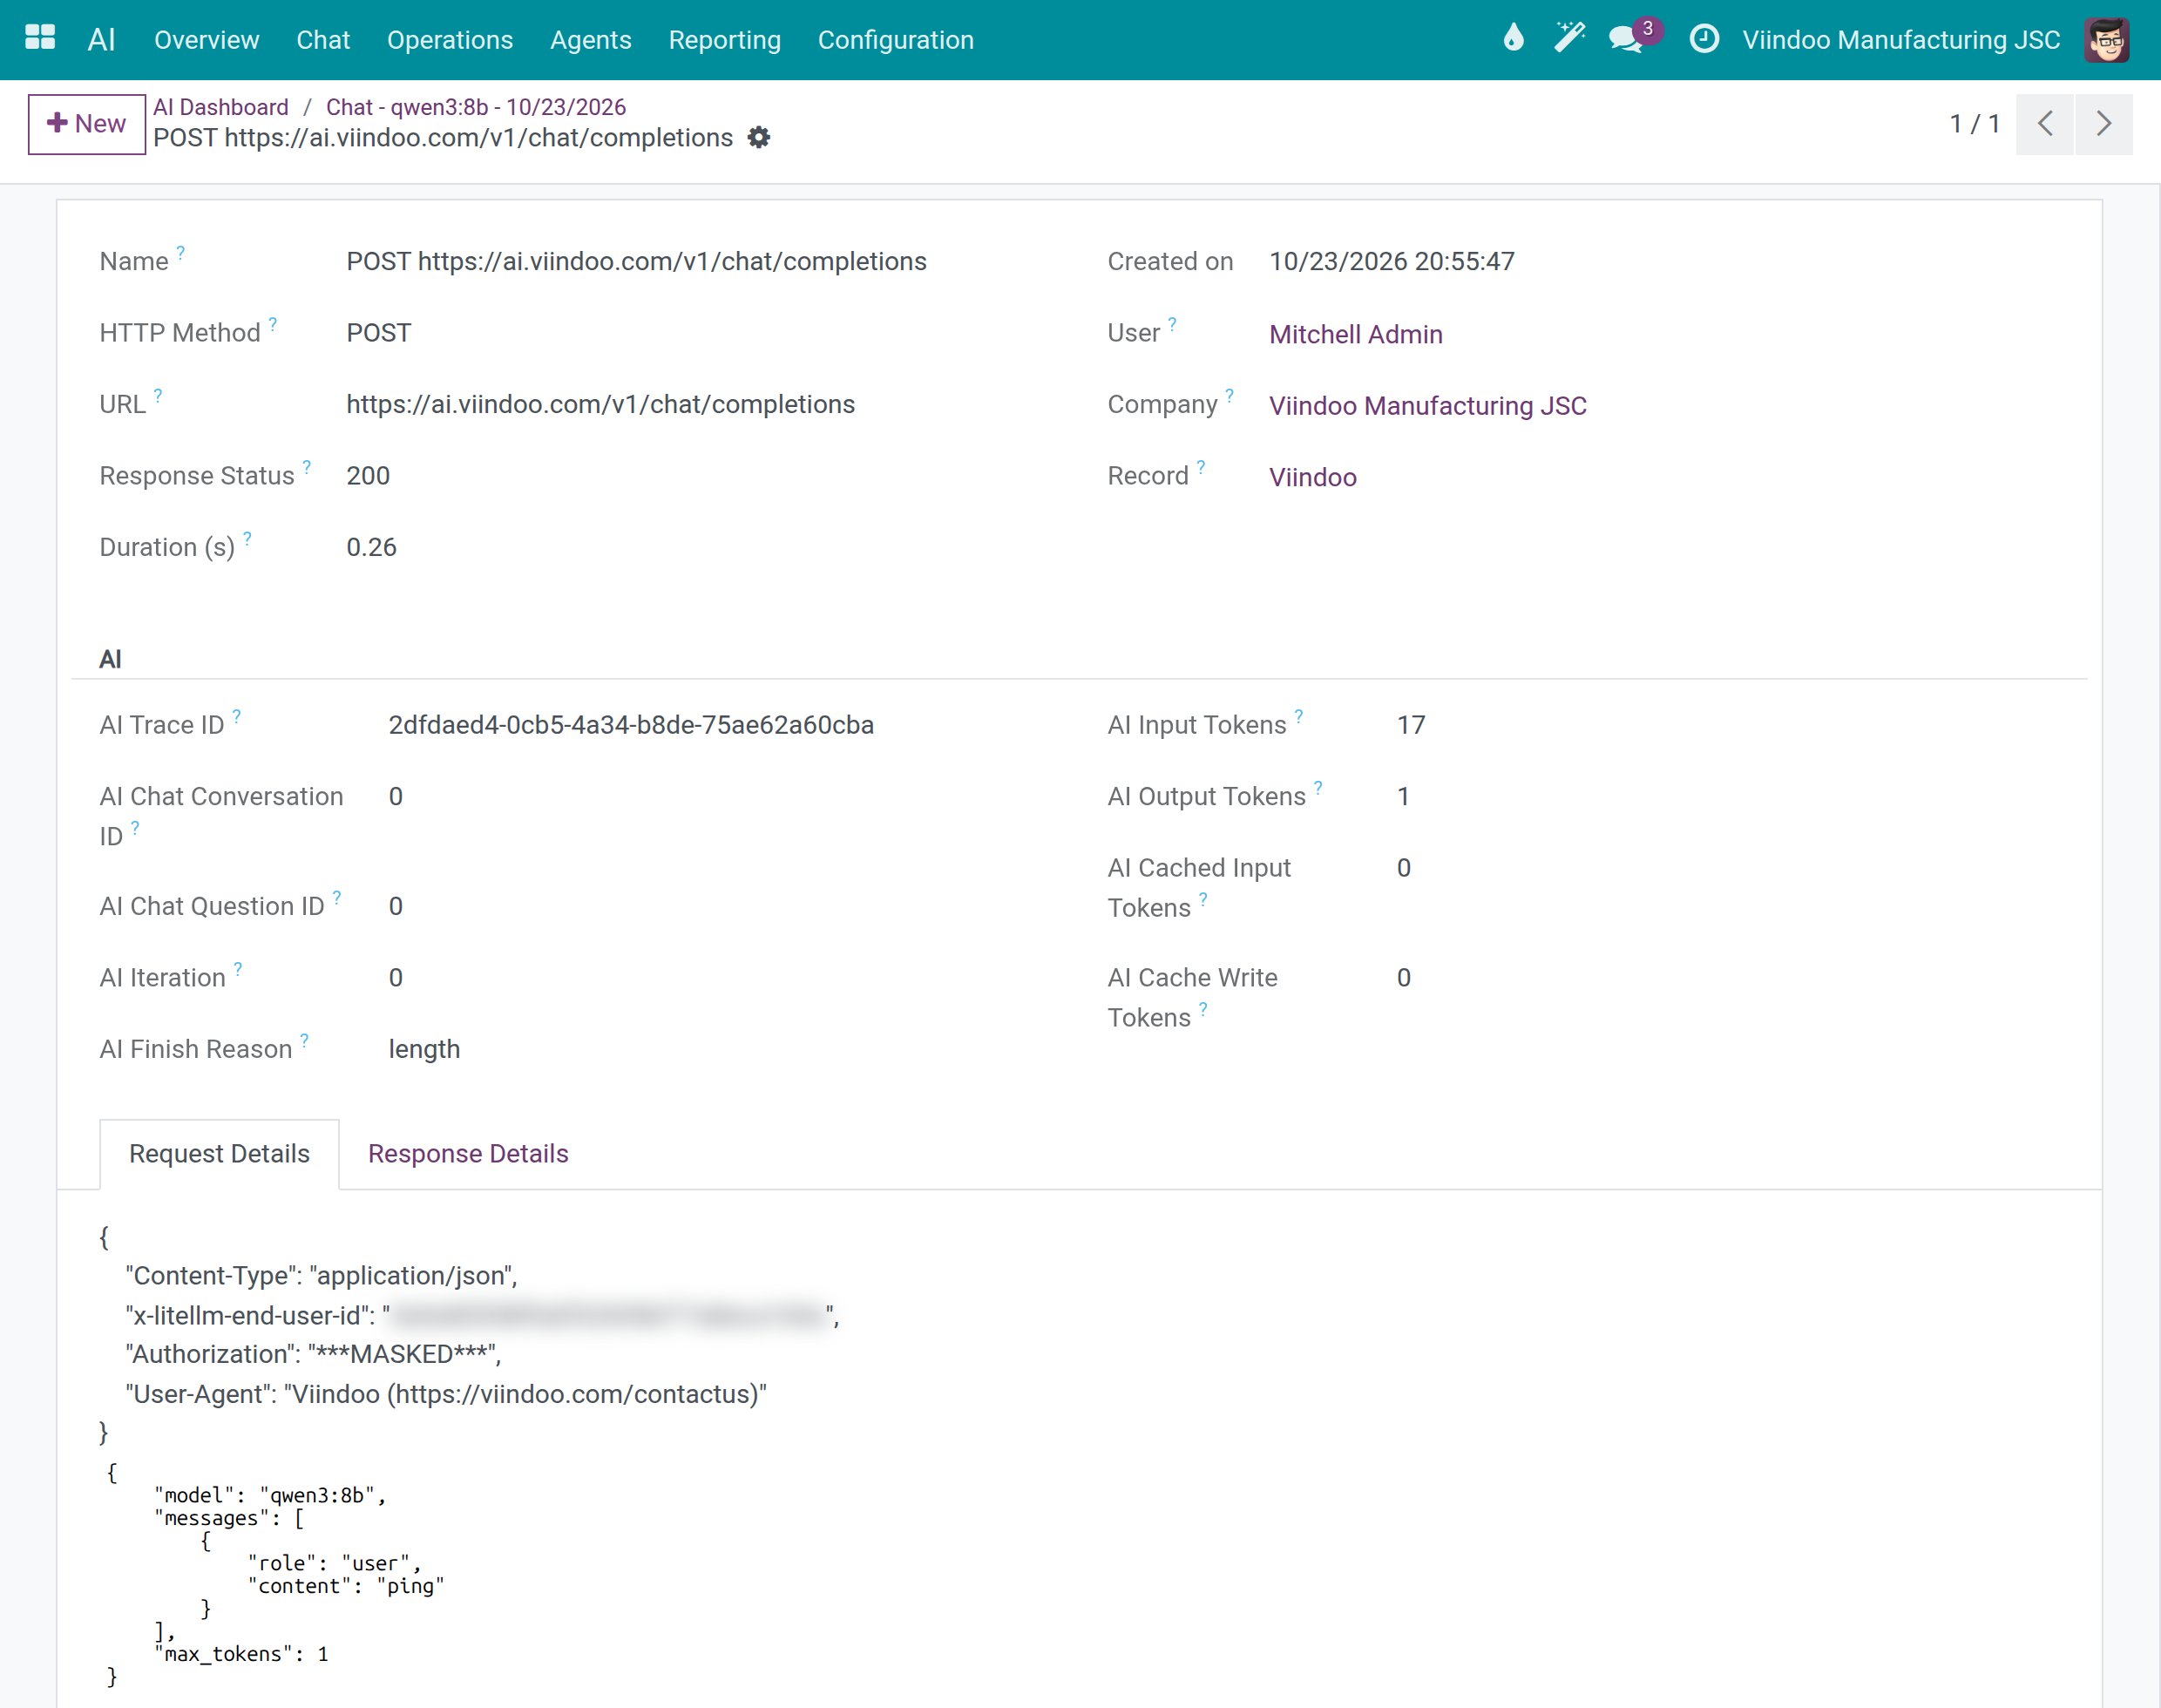The image size is (2161, 1708).
Task: Click the "Authorization": "***MASKED***" line
Action: pos(313,1354)
